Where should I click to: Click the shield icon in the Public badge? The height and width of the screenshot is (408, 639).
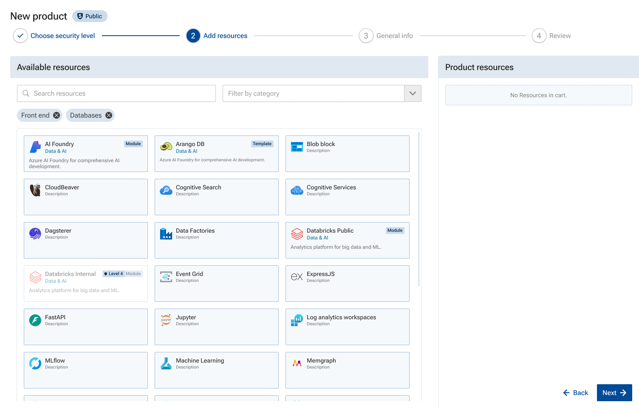pyautogui.click(x=80, y=16)
